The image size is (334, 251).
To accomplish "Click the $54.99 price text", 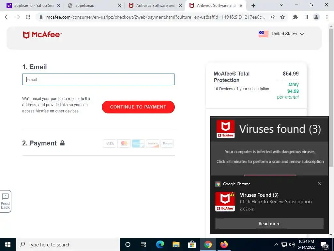I will coord(291,74).
